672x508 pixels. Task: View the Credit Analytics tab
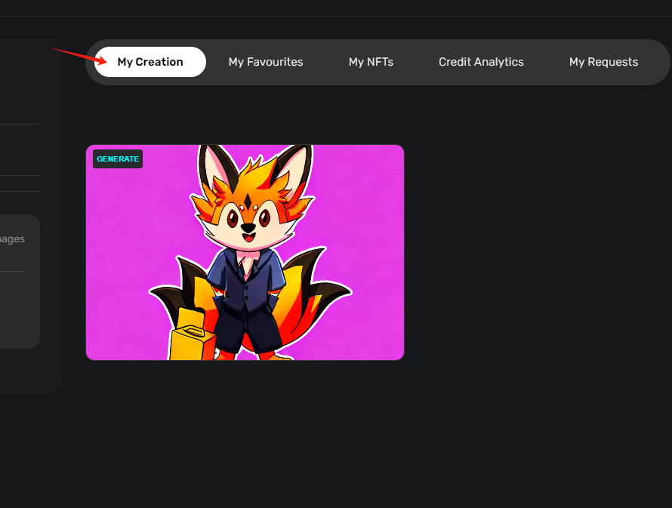point(481,62)
